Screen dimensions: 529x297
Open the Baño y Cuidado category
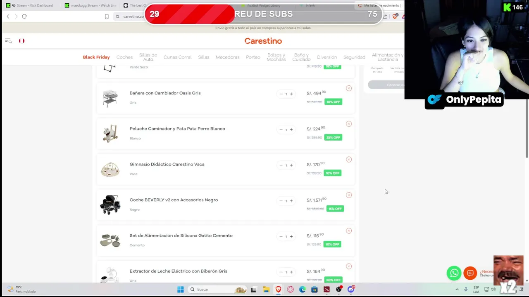[301, 57]
